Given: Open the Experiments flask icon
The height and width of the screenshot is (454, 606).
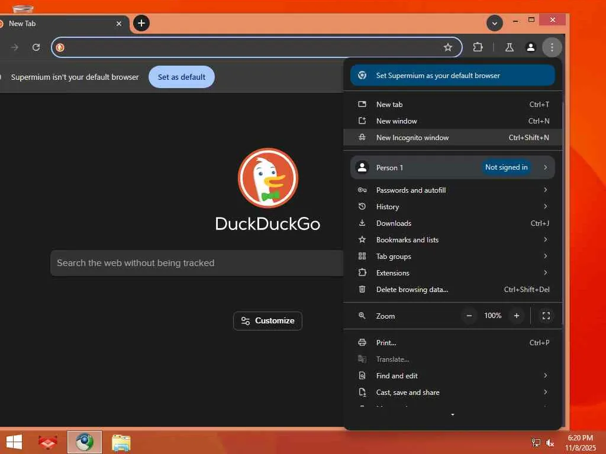Looking at the screenshot, I should [510, 47].
